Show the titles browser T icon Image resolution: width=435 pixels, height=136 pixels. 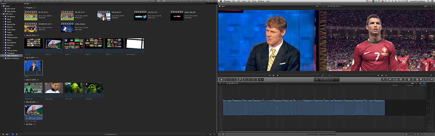click(x=413, y=80)
